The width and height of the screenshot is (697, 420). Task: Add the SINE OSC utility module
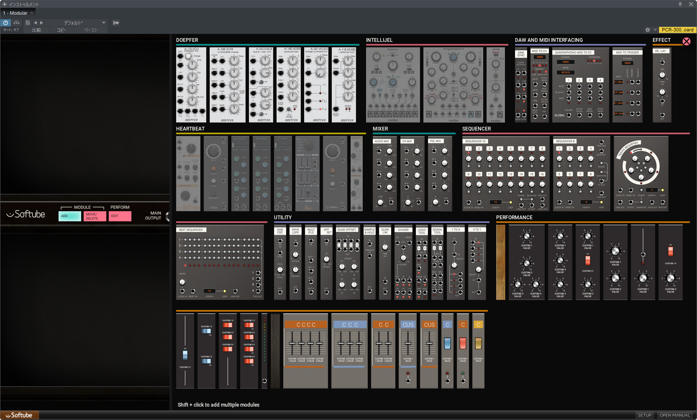pos(280,262)
